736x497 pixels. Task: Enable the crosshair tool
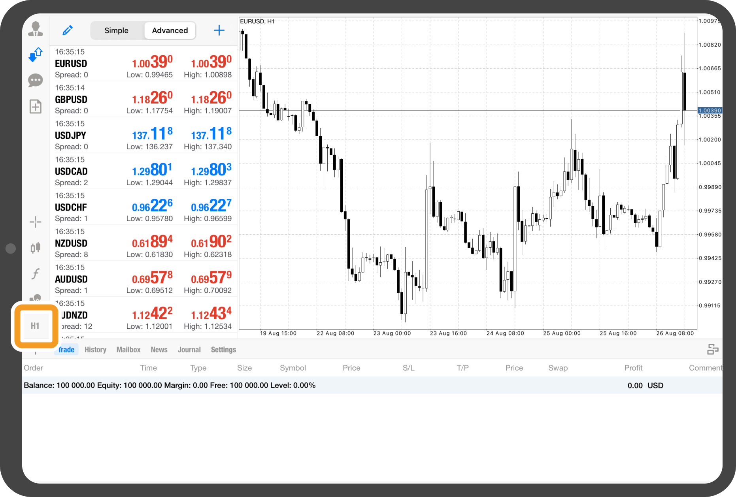pos(36,222)
